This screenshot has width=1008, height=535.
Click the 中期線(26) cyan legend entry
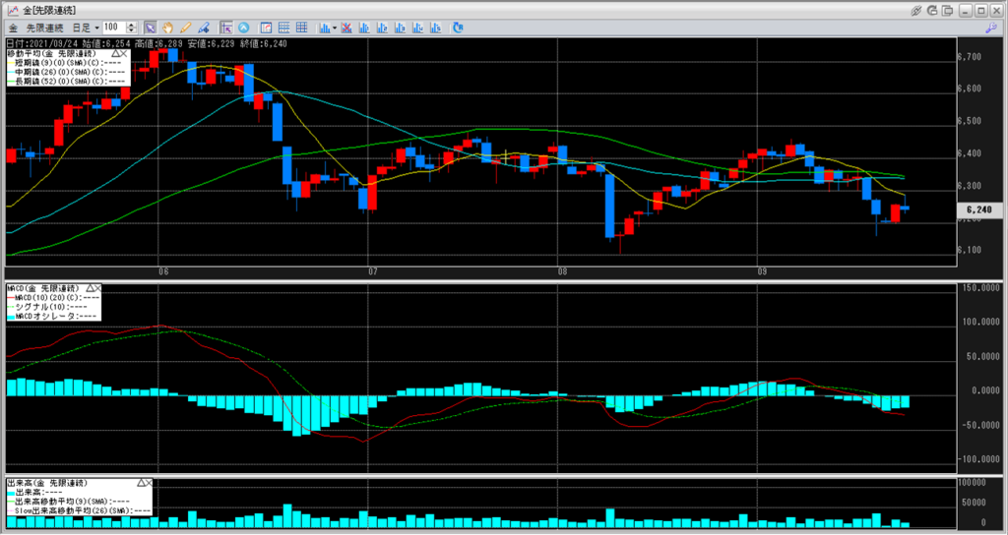66,73
